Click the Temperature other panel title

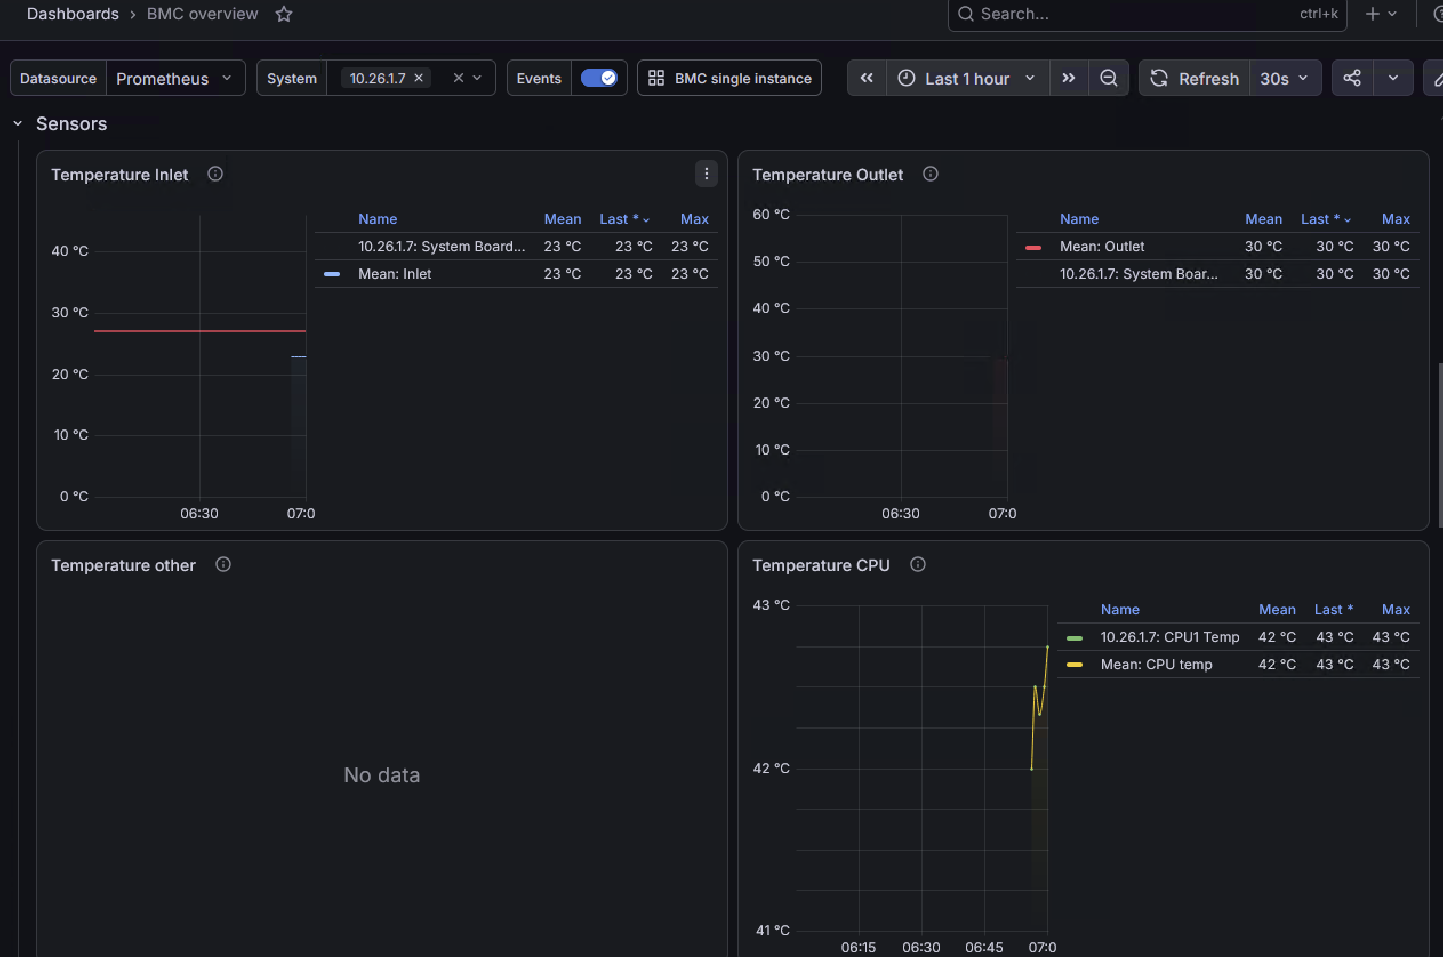point(123,565)
